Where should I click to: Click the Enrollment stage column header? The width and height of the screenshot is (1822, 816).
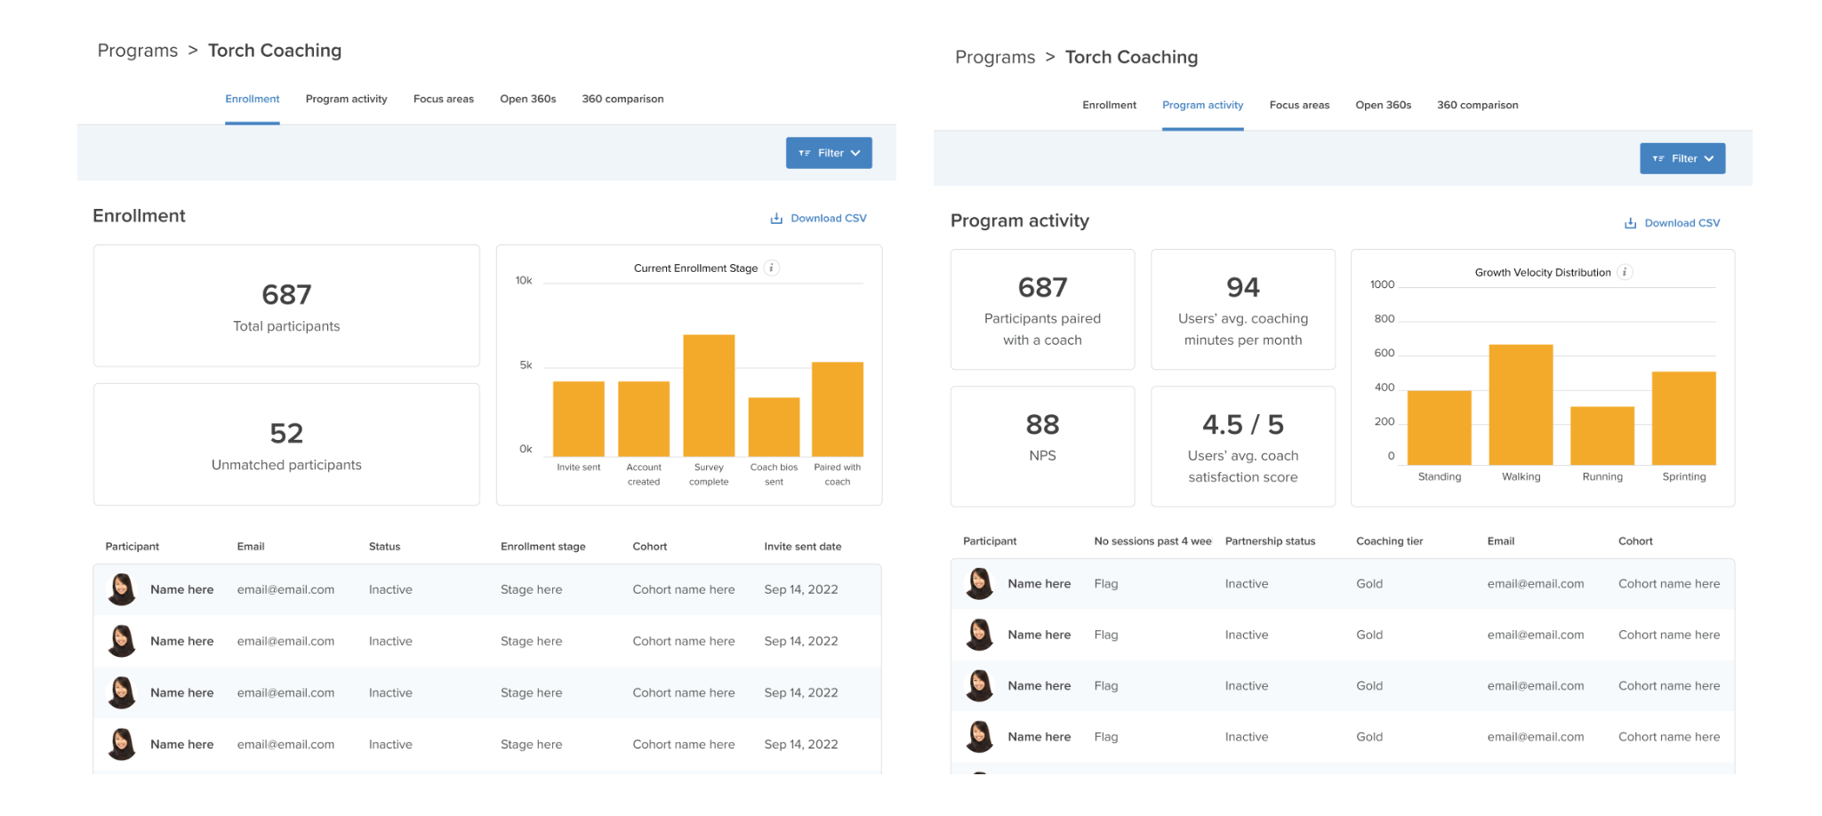[543, 547]
